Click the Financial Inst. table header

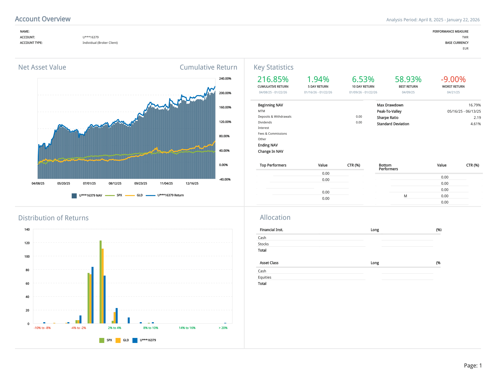pyautogui.click(x=272, y=230)
